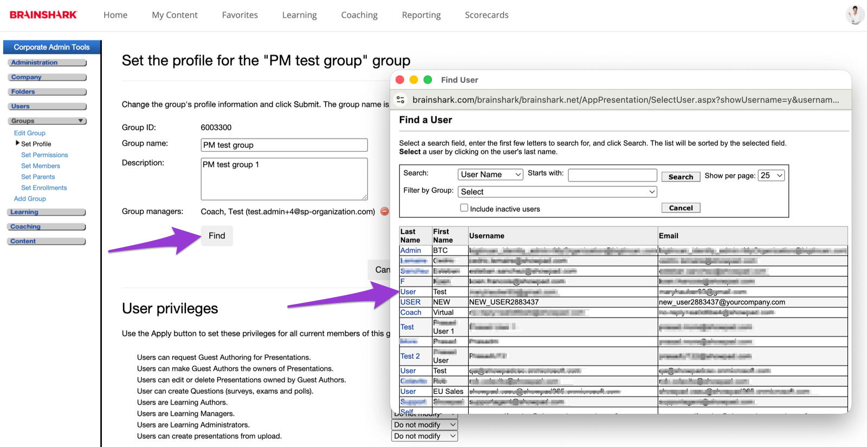867x447 pixels.
Task: Open the Set Enrollments link
Action: (44, 188)
